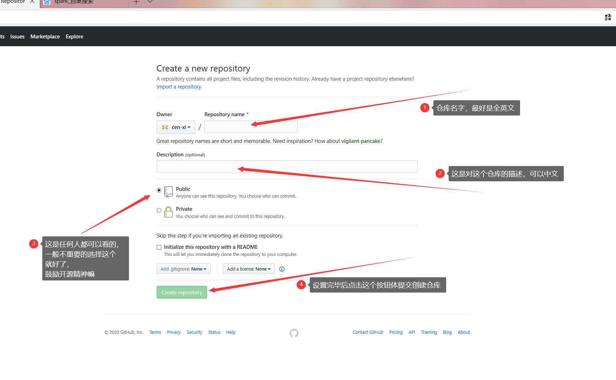The width and height of the screenshot is (616, 380).
Task: Click the translate icon in the browser toolbar
Action: (608, 17)
